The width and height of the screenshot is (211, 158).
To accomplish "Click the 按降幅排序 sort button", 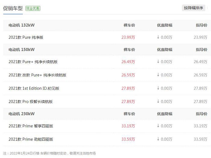I will [x=194, y=8].
